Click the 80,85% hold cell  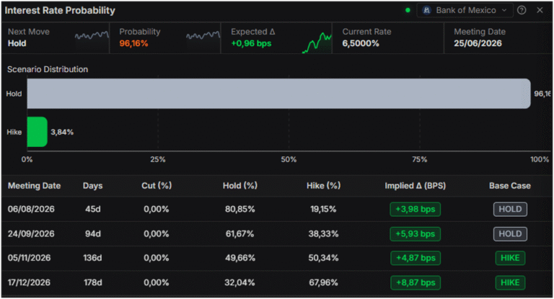pyautogui.click(x=240, y=209)
